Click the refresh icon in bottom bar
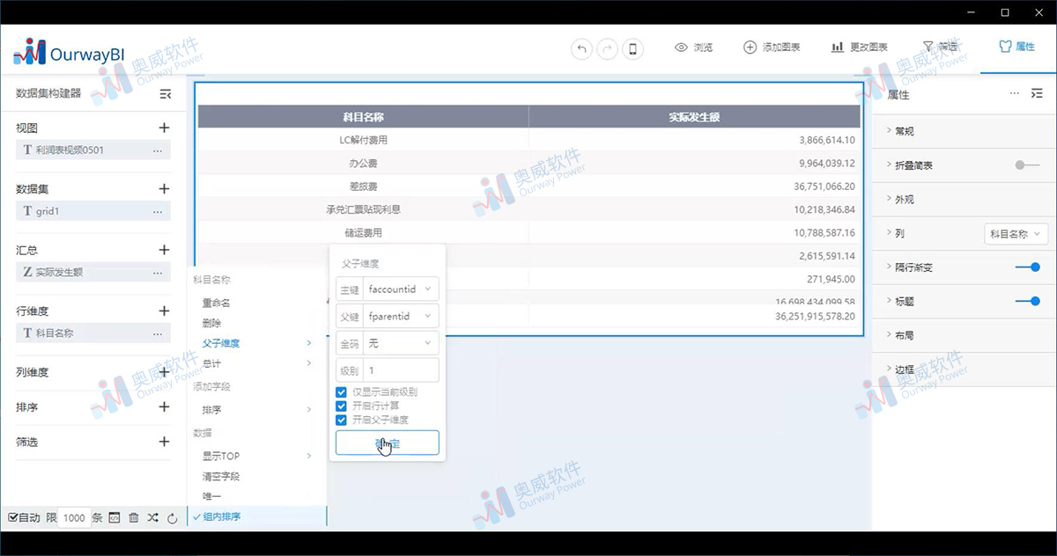This screenshot has width=1057, height=556. 173,518
